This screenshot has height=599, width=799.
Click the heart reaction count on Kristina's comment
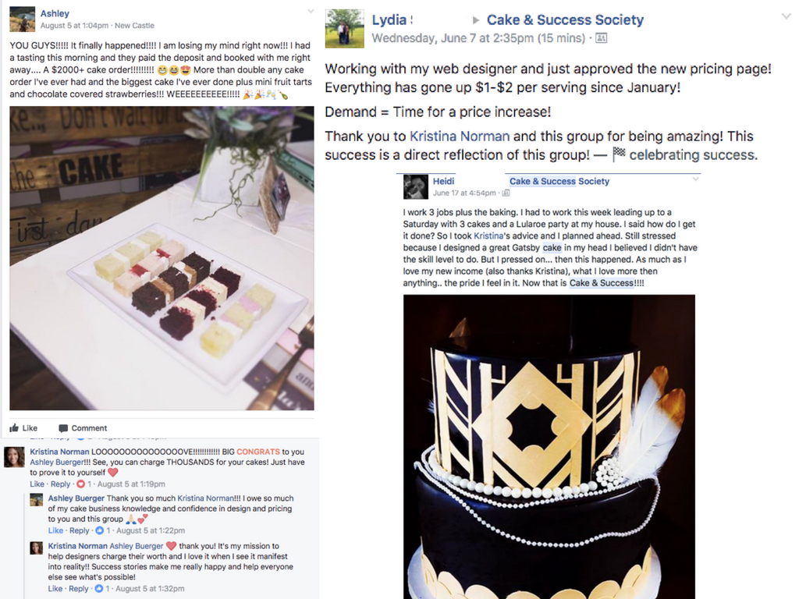click(84, 484)
